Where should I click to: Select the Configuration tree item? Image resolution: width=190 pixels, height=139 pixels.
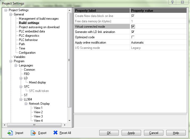[x=27, y=53]
